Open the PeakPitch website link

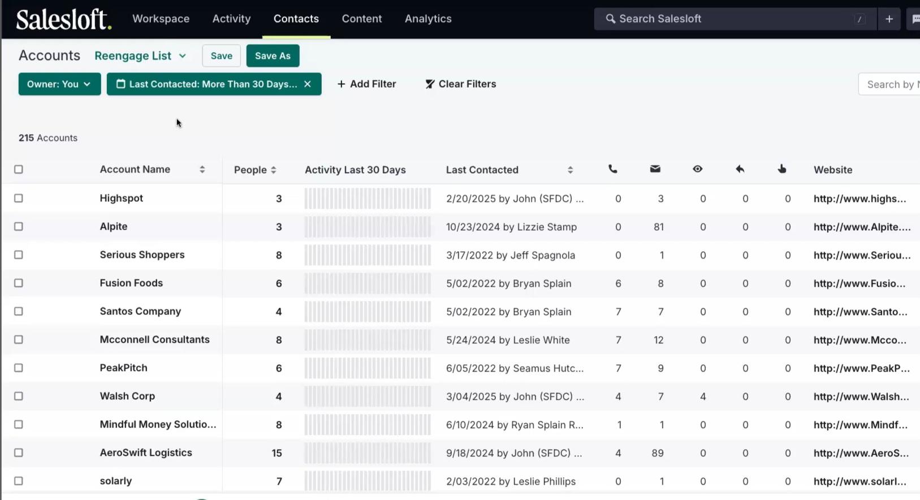pyautogui.click(x=861, y=368)
